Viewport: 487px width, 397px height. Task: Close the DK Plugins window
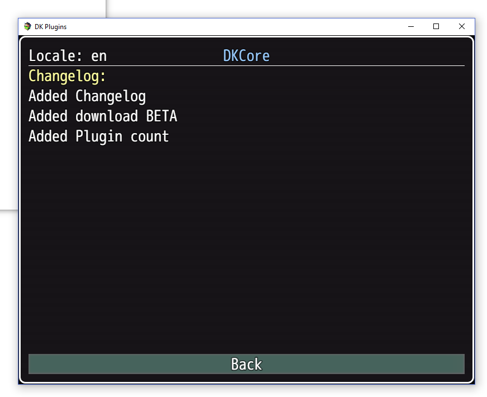462,26
